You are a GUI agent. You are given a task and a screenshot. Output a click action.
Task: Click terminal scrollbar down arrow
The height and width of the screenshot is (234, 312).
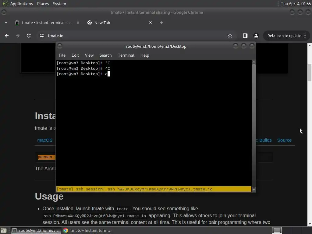click(x=254, y=190)
